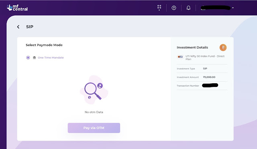Image resolution: width=257 pixels, height=149 pixels.
Task: Click the UTI fund logo icon
Action: (x=180, y=57)
